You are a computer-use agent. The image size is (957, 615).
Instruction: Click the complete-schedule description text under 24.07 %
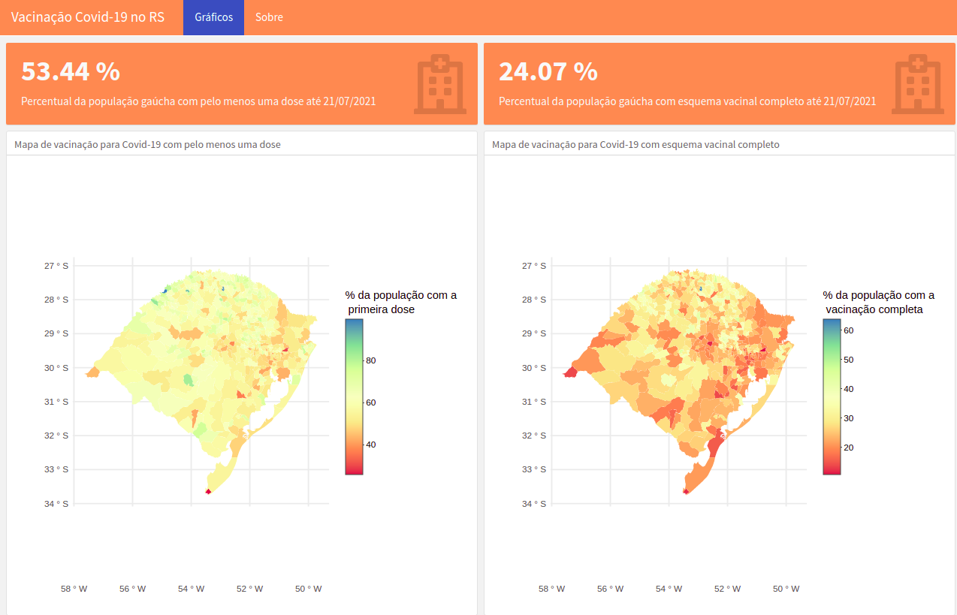tap(687, 101)
